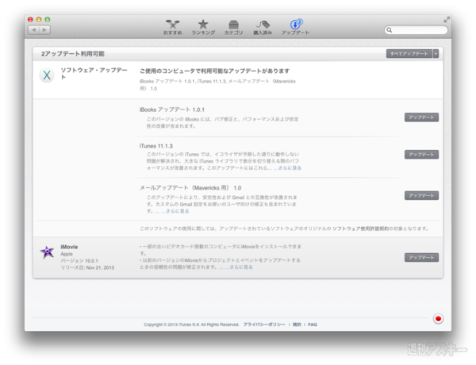The image size is (476, 365).
Task: Open the 規約 terms footer link
Action: (297, 325)
